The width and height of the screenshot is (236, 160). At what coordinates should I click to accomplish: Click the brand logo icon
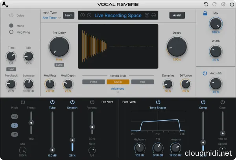click(x=5, y=4)
